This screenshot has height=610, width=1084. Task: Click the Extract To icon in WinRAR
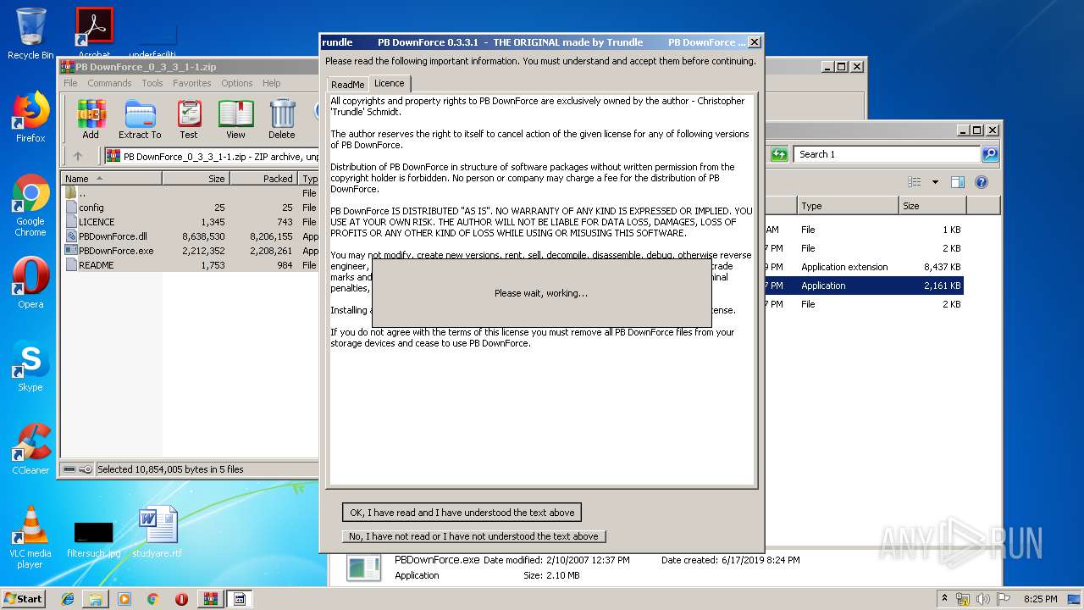[140, 119]
